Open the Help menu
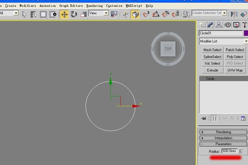 click(x=149, y=6)
